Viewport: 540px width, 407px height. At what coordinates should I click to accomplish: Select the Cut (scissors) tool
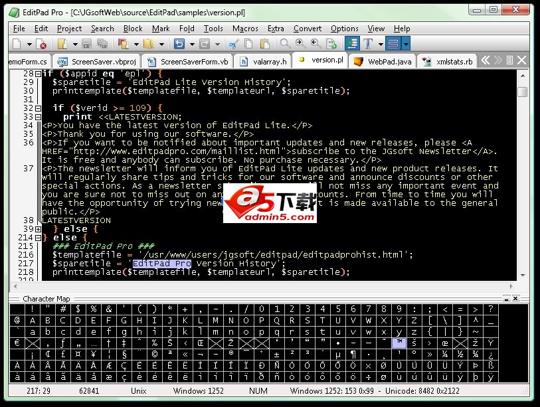(233, 44)
